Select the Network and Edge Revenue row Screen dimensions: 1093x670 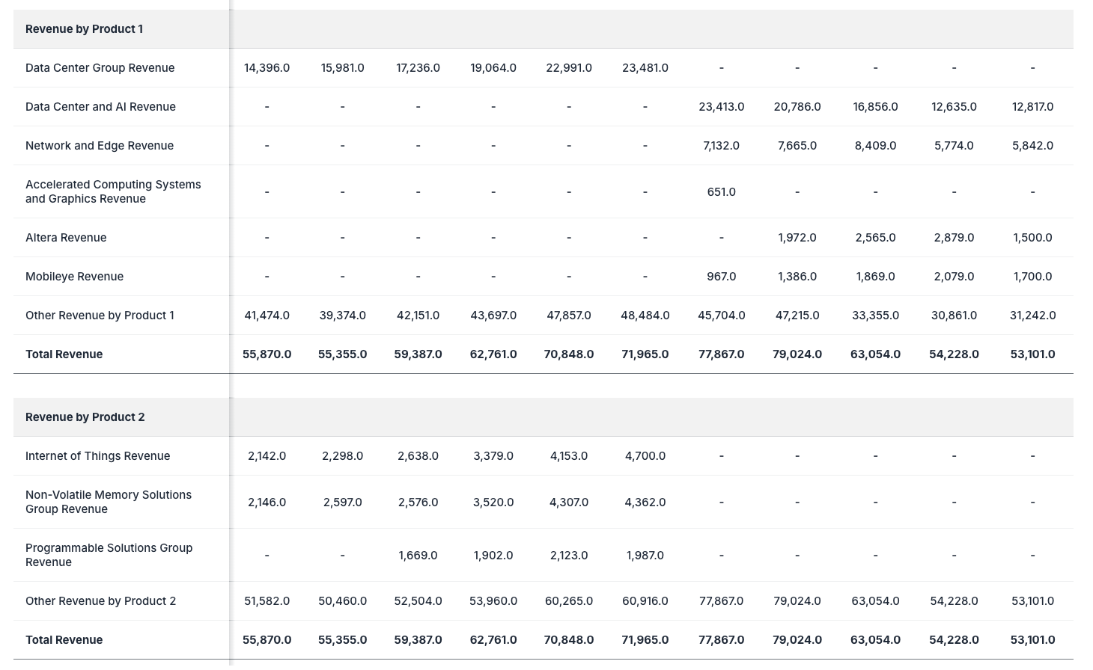(x=100, y=145)
